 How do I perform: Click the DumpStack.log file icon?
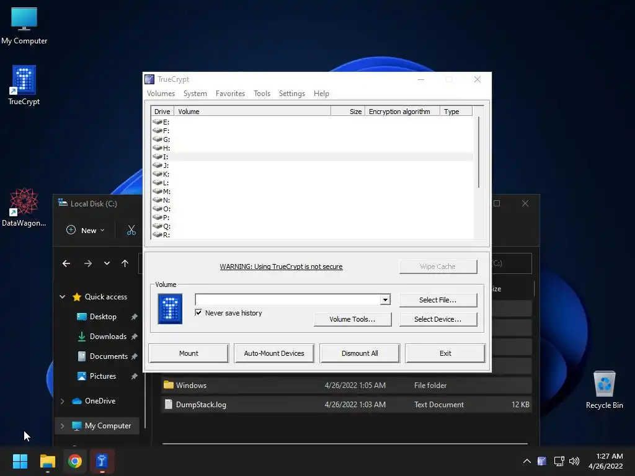tap(169, 404)
